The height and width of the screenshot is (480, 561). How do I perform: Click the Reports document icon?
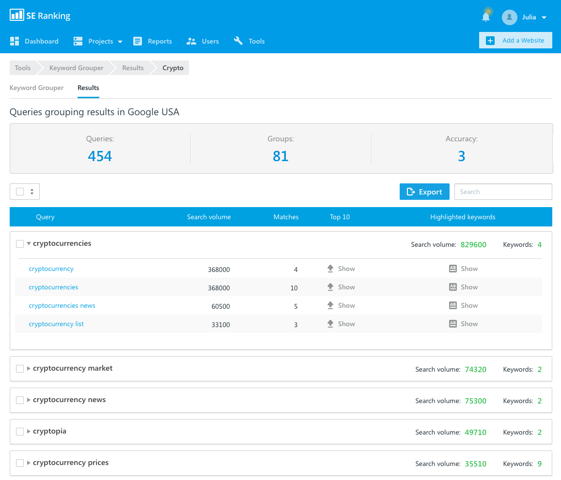click(138, 41)
